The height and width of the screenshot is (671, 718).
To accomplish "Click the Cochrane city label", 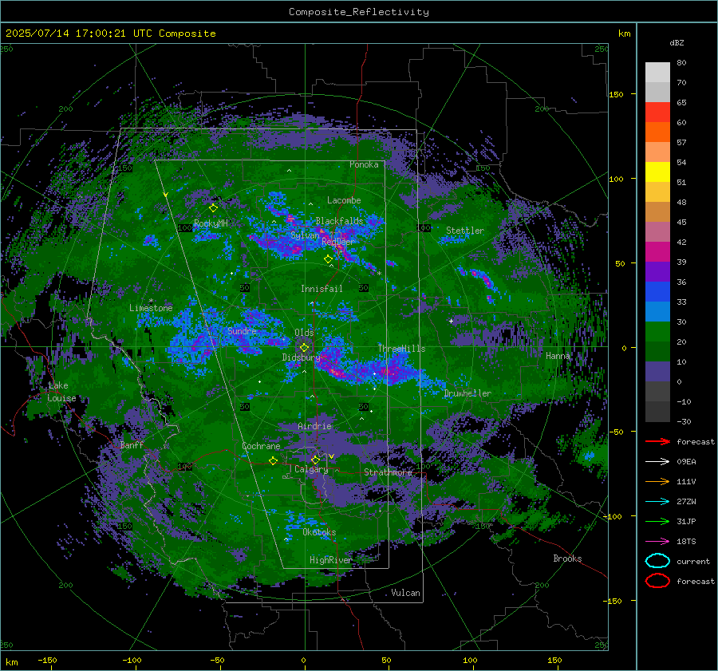I will (261, 446).
